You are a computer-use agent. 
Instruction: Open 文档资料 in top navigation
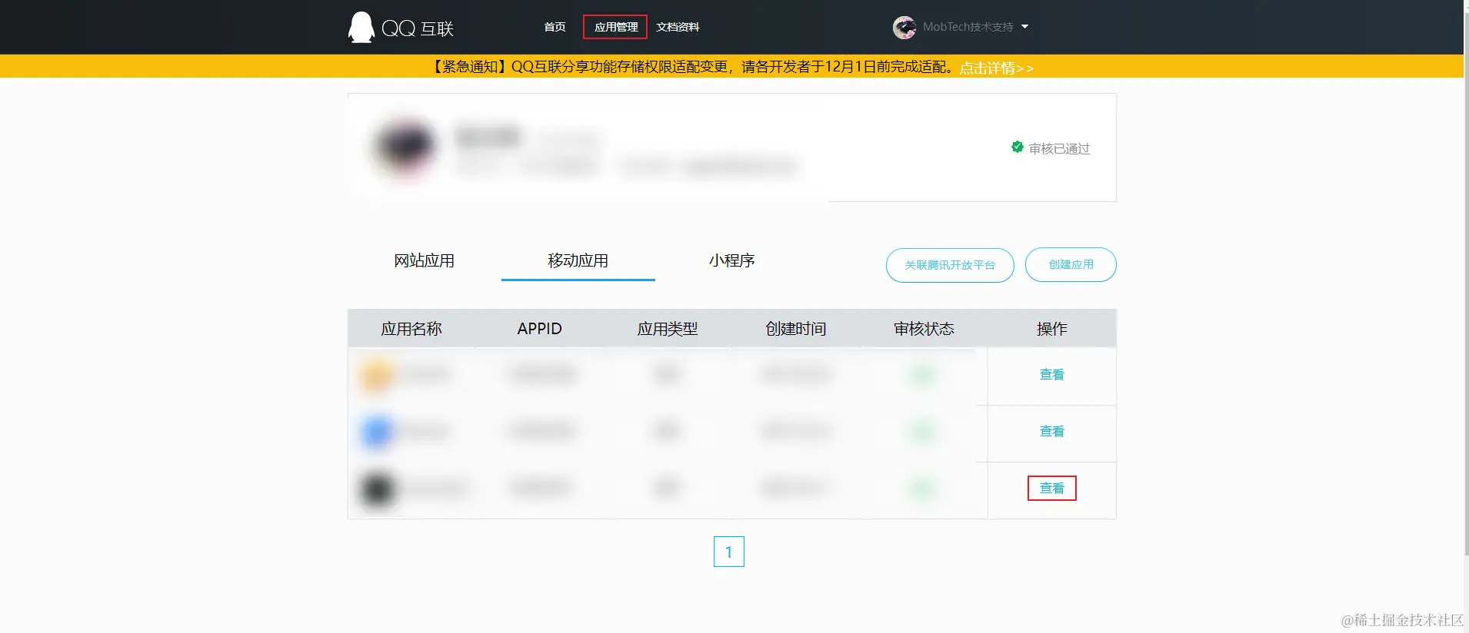pos(678,27)
